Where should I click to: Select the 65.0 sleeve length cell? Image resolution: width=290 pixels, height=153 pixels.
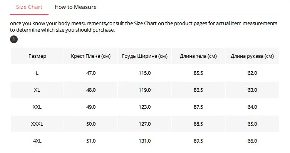point(252,124)
